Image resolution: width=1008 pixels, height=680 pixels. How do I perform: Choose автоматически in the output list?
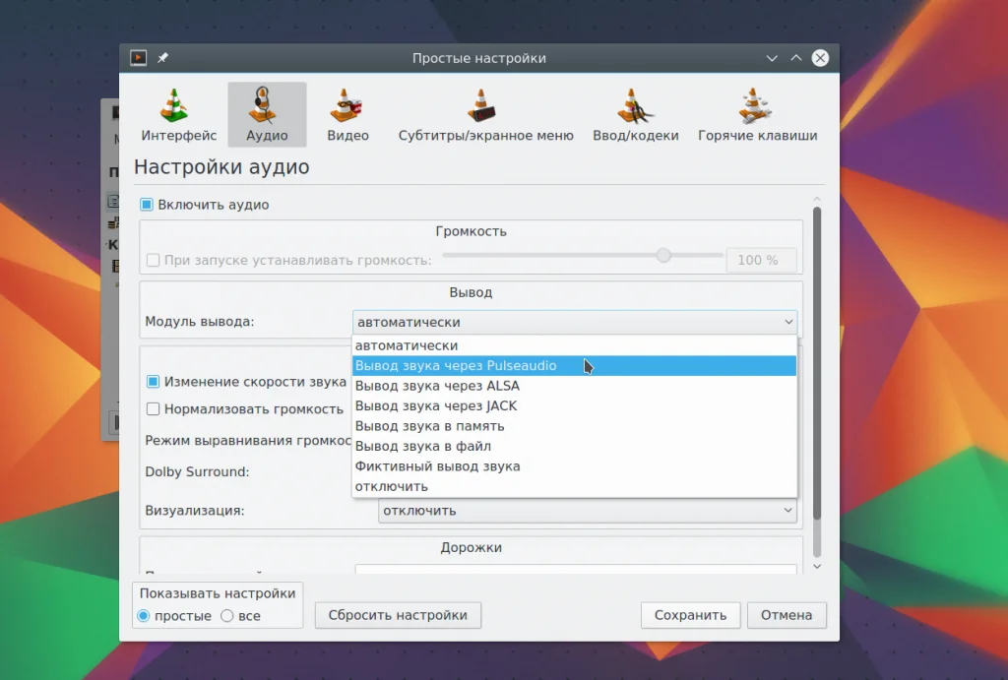coord(575,345)
